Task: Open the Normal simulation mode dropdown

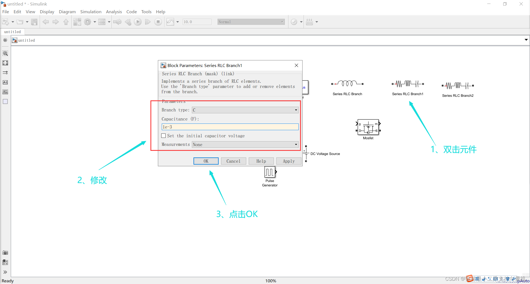Action: coord(251,22)
